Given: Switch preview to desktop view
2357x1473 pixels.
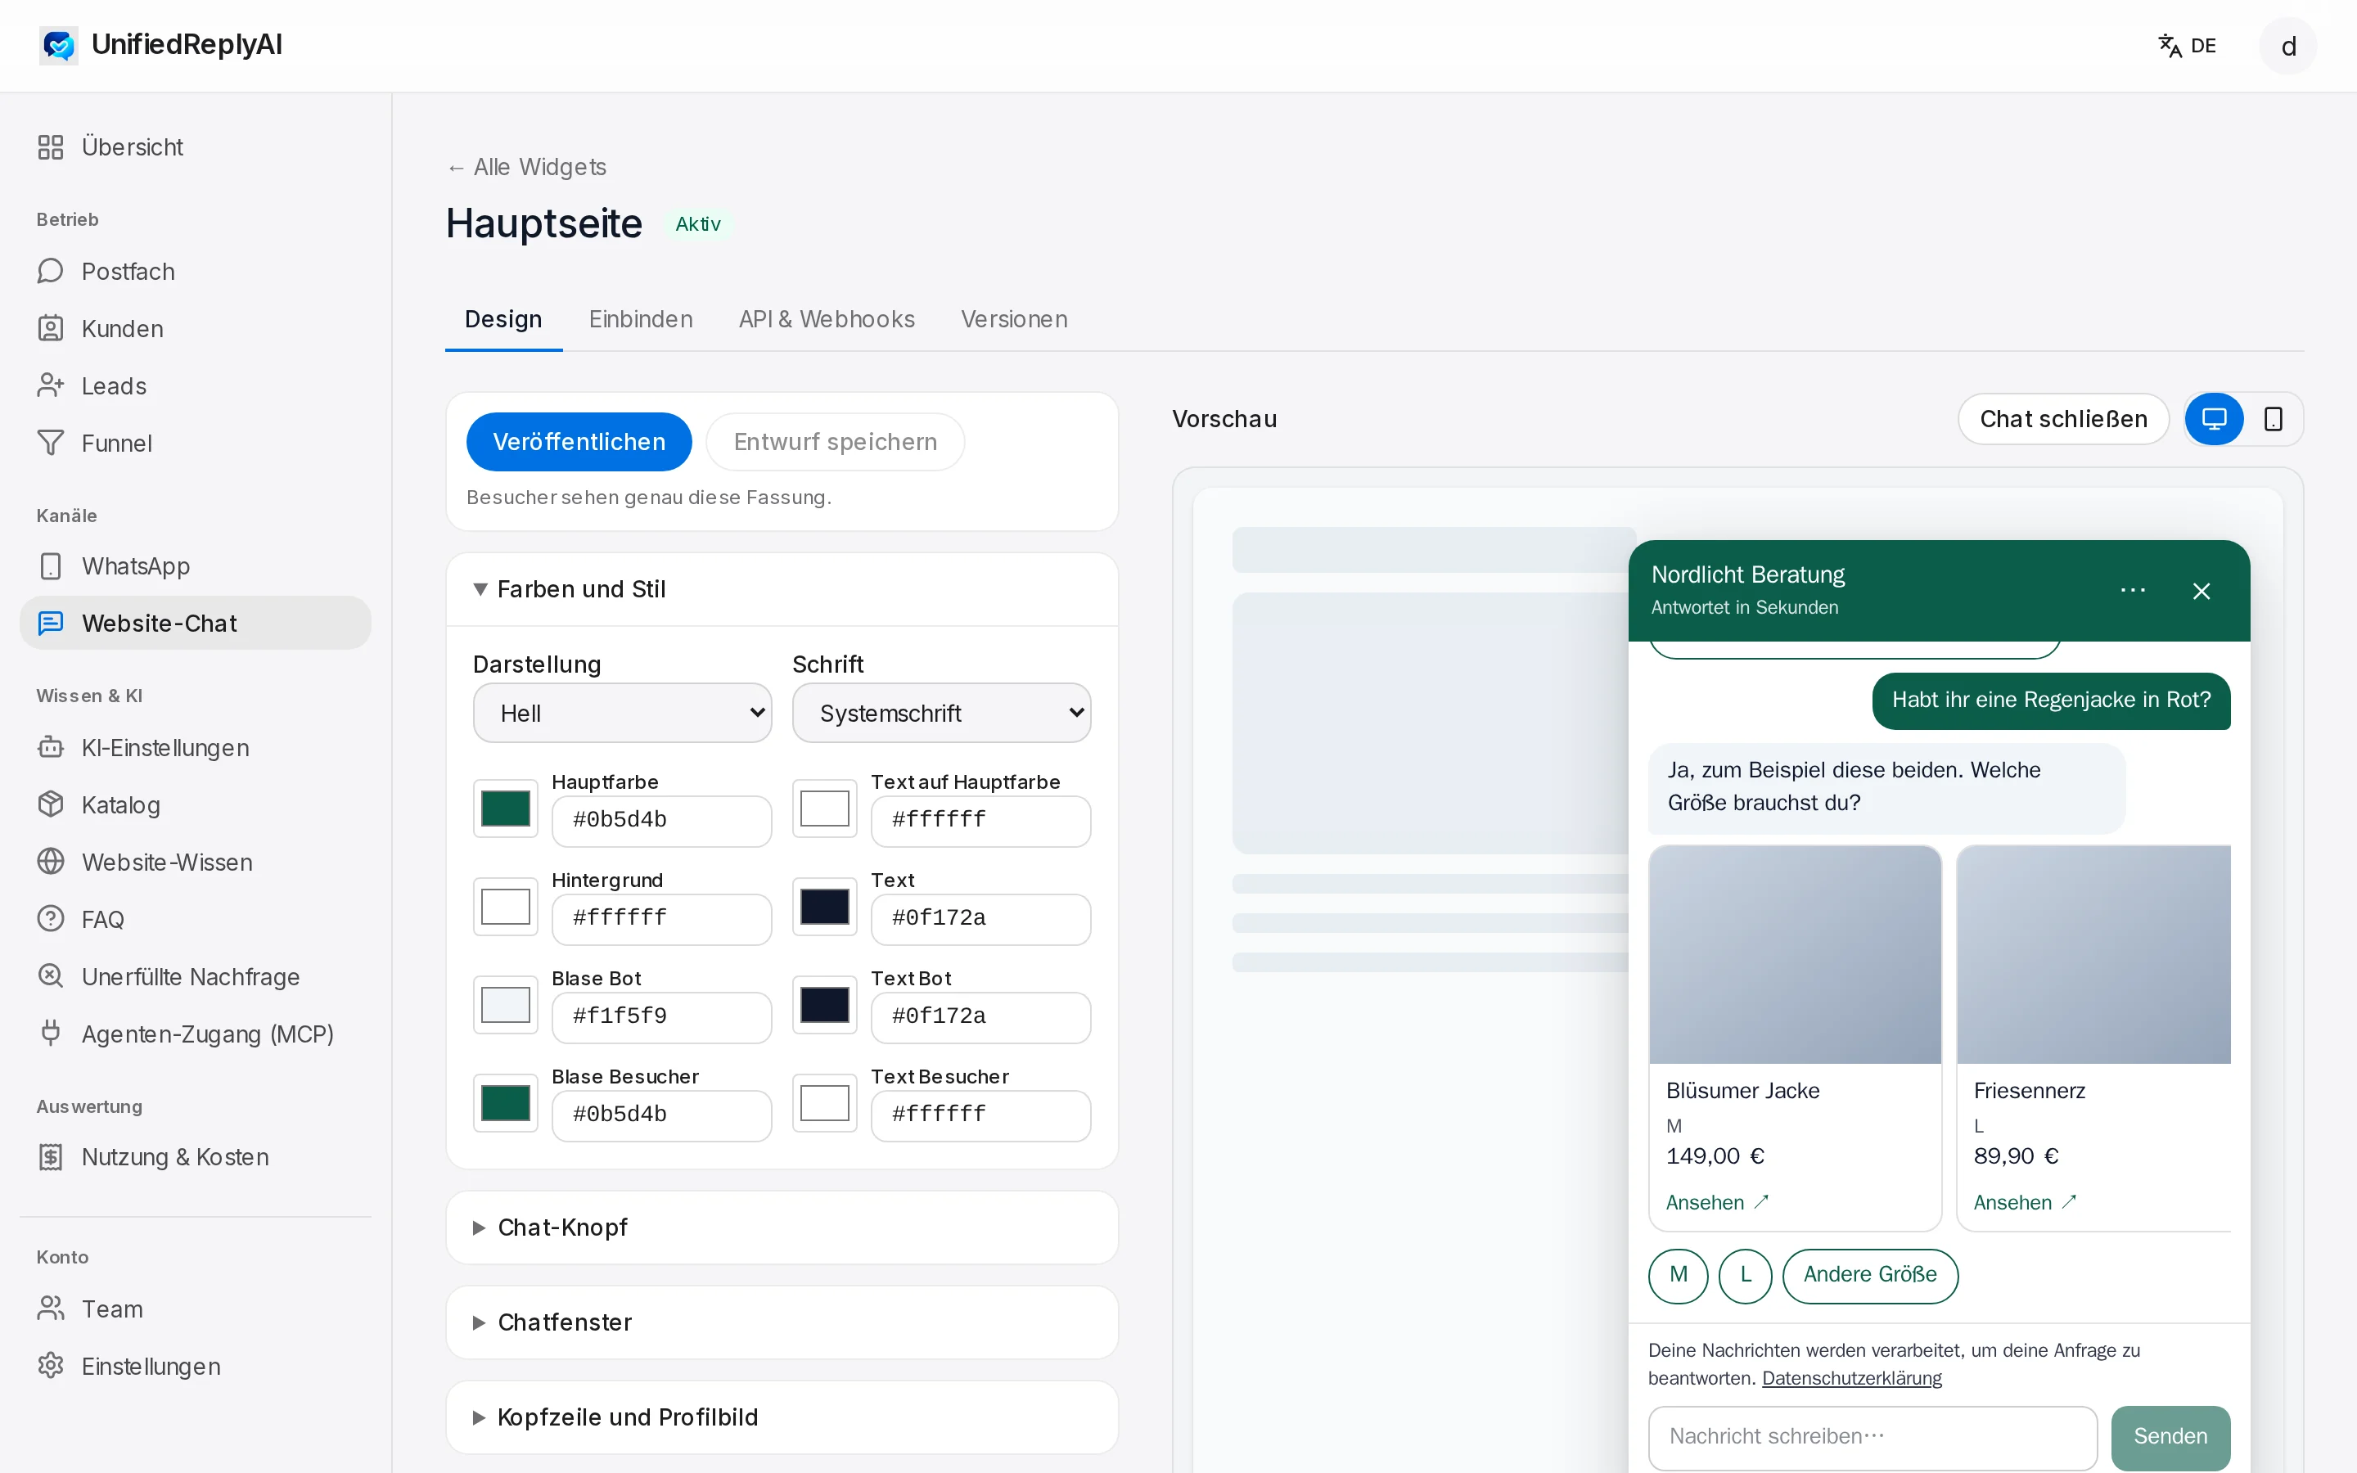Looking at the screenshot, I should [x=2214, y=419].
